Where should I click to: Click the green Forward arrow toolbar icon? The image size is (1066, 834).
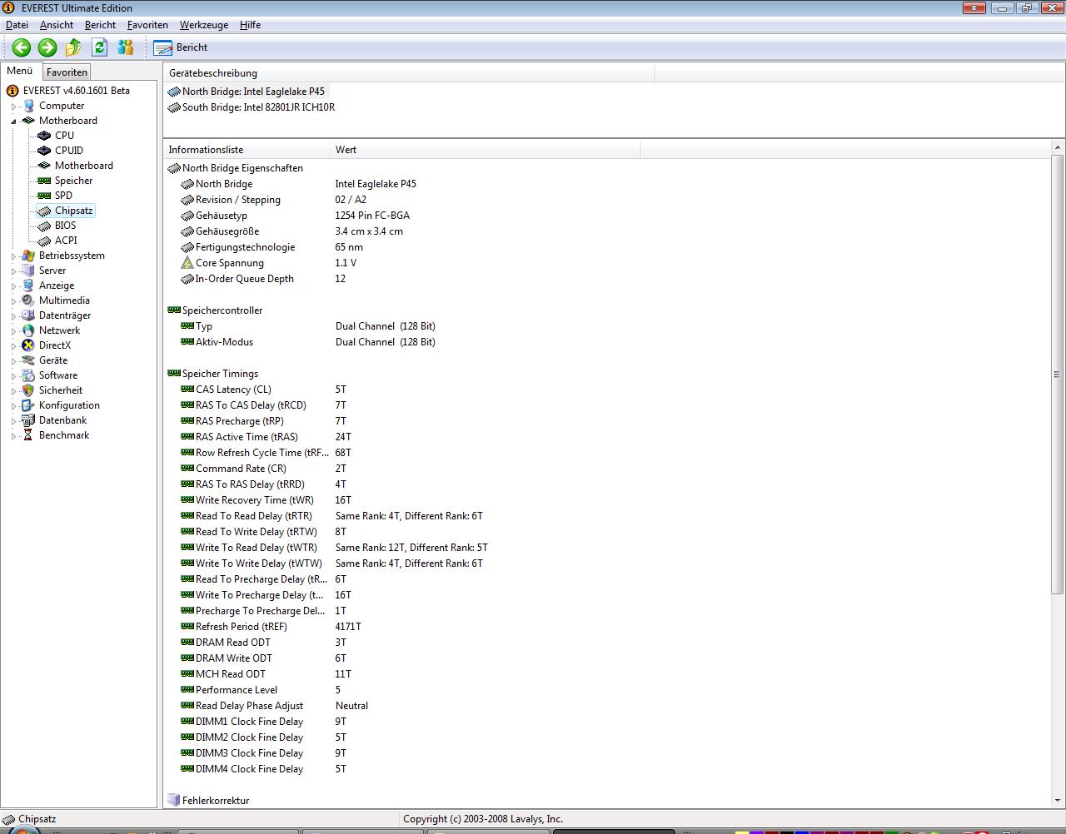pos(47,47)
